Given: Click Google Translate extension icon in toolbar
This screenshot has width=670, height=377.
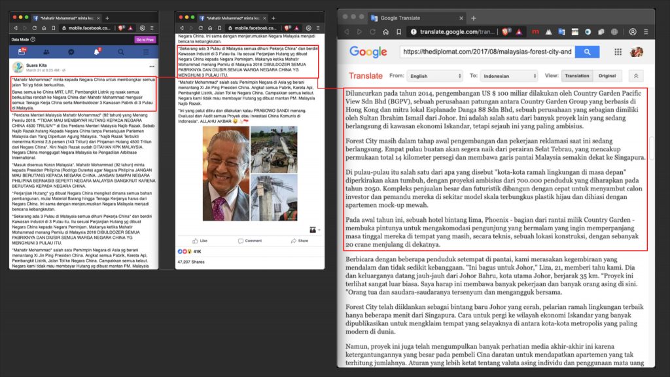Looking at the screenshot, I should click(562, 31).
